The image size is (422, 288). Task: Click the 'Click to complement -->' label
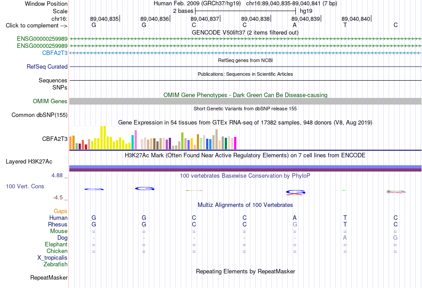pyautogui.click(x=36, y=26)
